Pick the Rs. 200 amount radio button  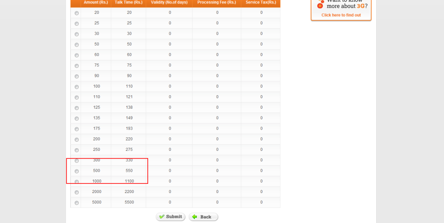click(x=77, y=140)
